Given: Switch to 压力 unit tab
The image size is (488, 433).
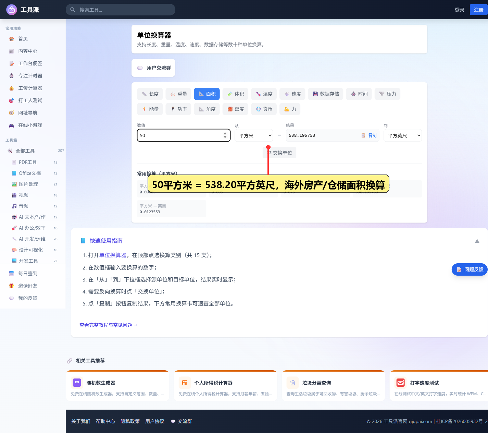Looking at the screenshot, I should (x=387, y=94).
